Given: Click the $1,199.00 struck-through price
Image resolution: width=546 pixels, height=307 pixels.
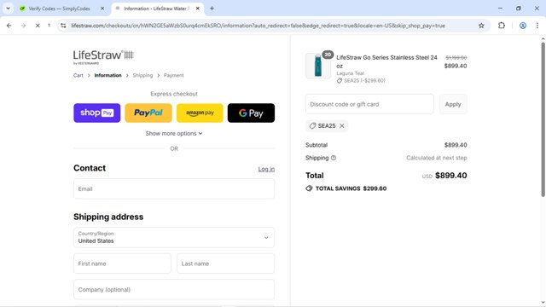Looking at the screenshot, I should tap(456, 57).
